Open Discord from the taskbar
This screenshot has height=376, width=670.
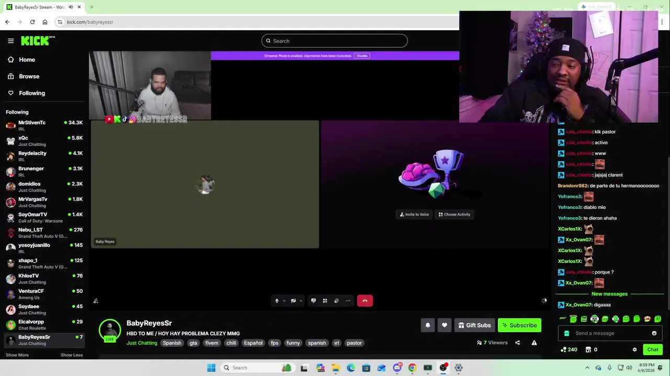(x=397, y=368)
